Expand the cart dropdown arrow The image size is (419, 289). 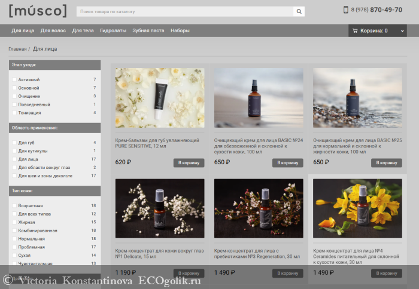(401, 31)
